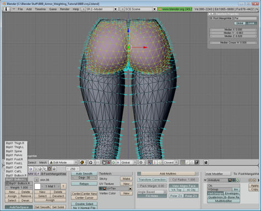The image size is (261, 211).
Task: Move the Armature modifier up in stack
Action: [x=250, y=180]
